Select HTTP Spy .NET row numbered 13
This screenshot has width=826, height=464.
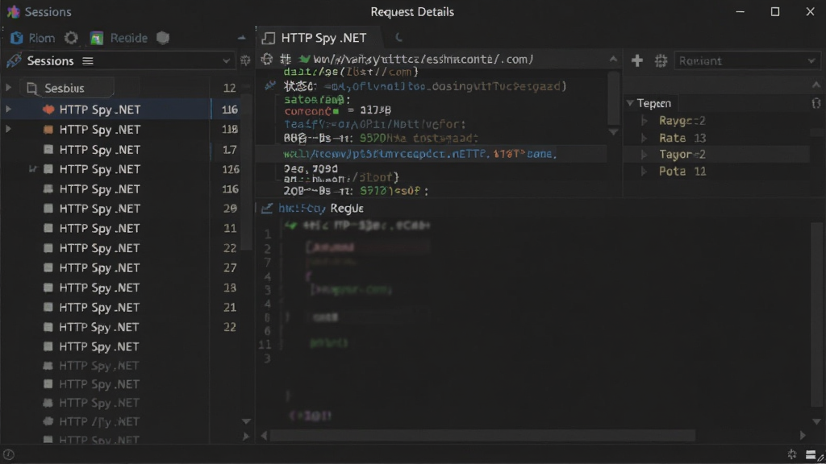(x=121, y=288)
